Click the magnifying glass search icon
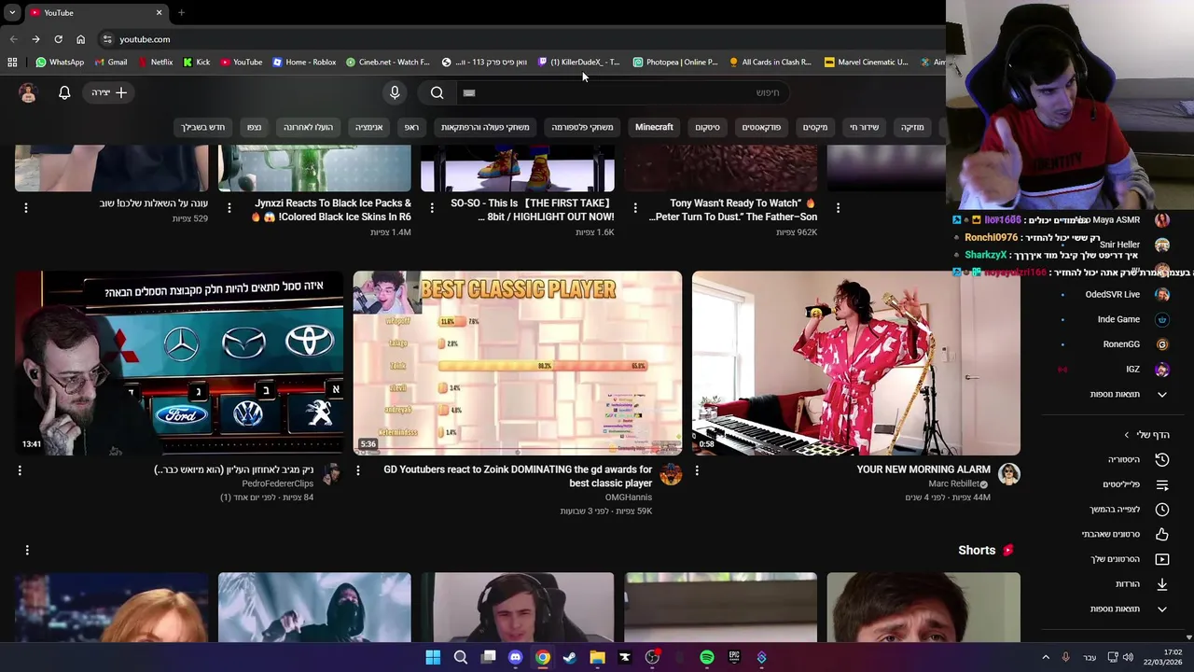 (x=437, y=92)
